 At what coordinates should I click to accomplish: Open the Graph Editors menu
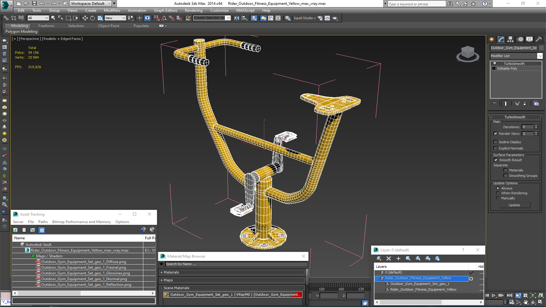[x=166, y=11]
